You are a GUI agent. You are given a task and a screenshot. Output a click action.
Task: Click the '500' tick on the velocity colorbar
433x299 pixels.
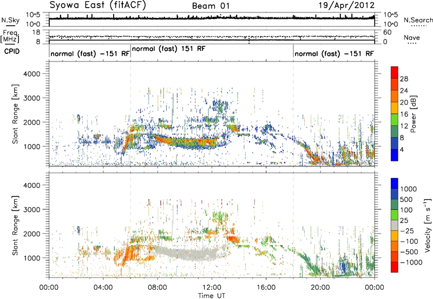coord(406,199)
